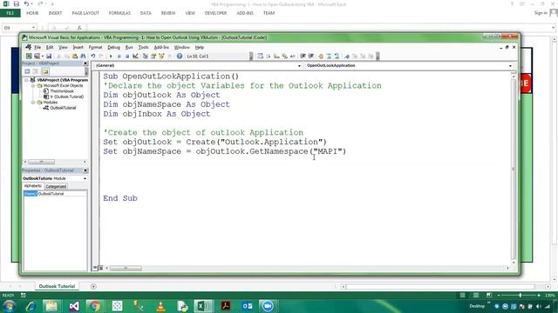Open the Excel Name Box dropdown
This screenshot has height=313, width=558.
pos(33,27)
